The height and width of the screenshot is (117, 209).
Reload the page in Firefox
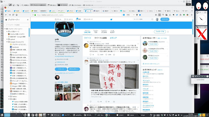pyautogui.click(x=13, y=15)
